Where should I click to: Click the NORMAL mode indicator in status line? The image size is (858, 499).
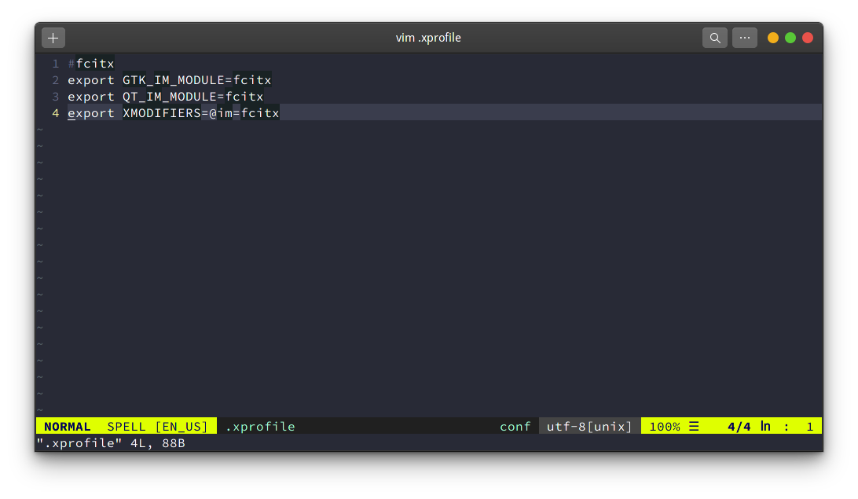(68, 426)
